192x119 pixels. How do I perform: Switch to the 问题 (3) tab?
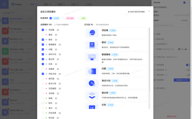tap(61, 5)
